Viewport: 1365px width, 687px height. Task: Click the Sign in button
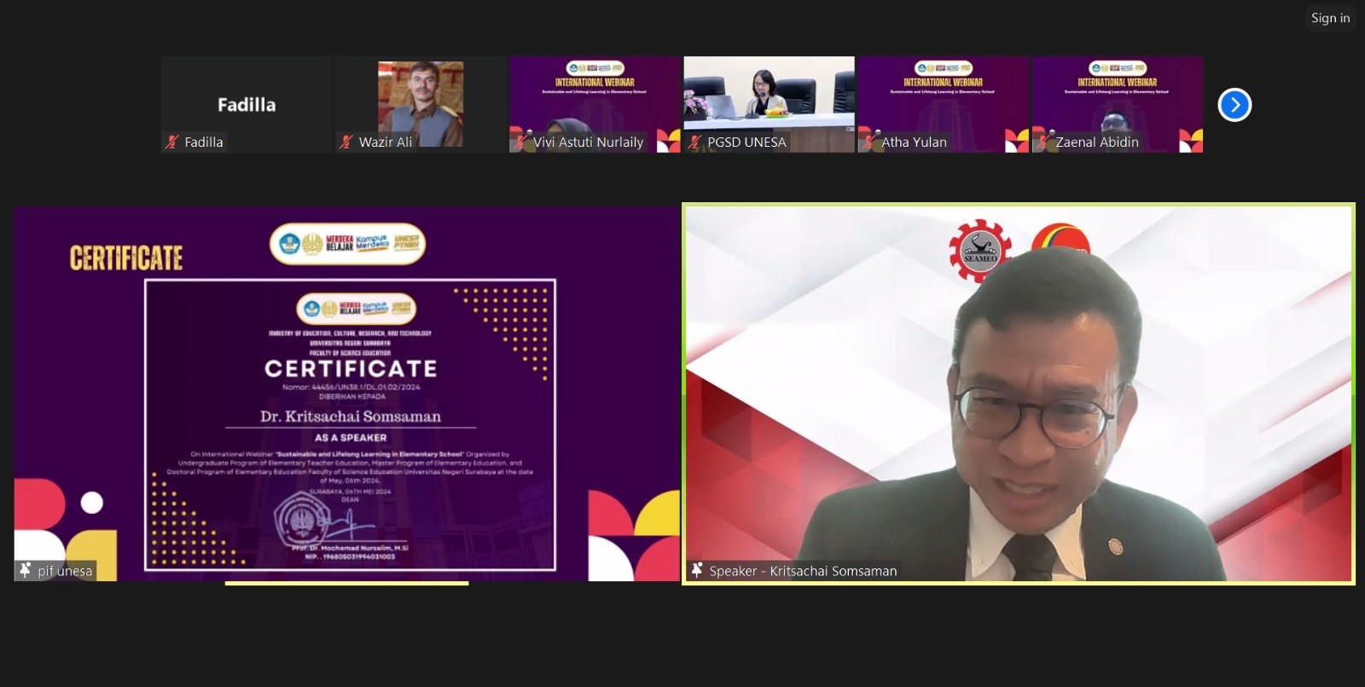point(1330,18)
